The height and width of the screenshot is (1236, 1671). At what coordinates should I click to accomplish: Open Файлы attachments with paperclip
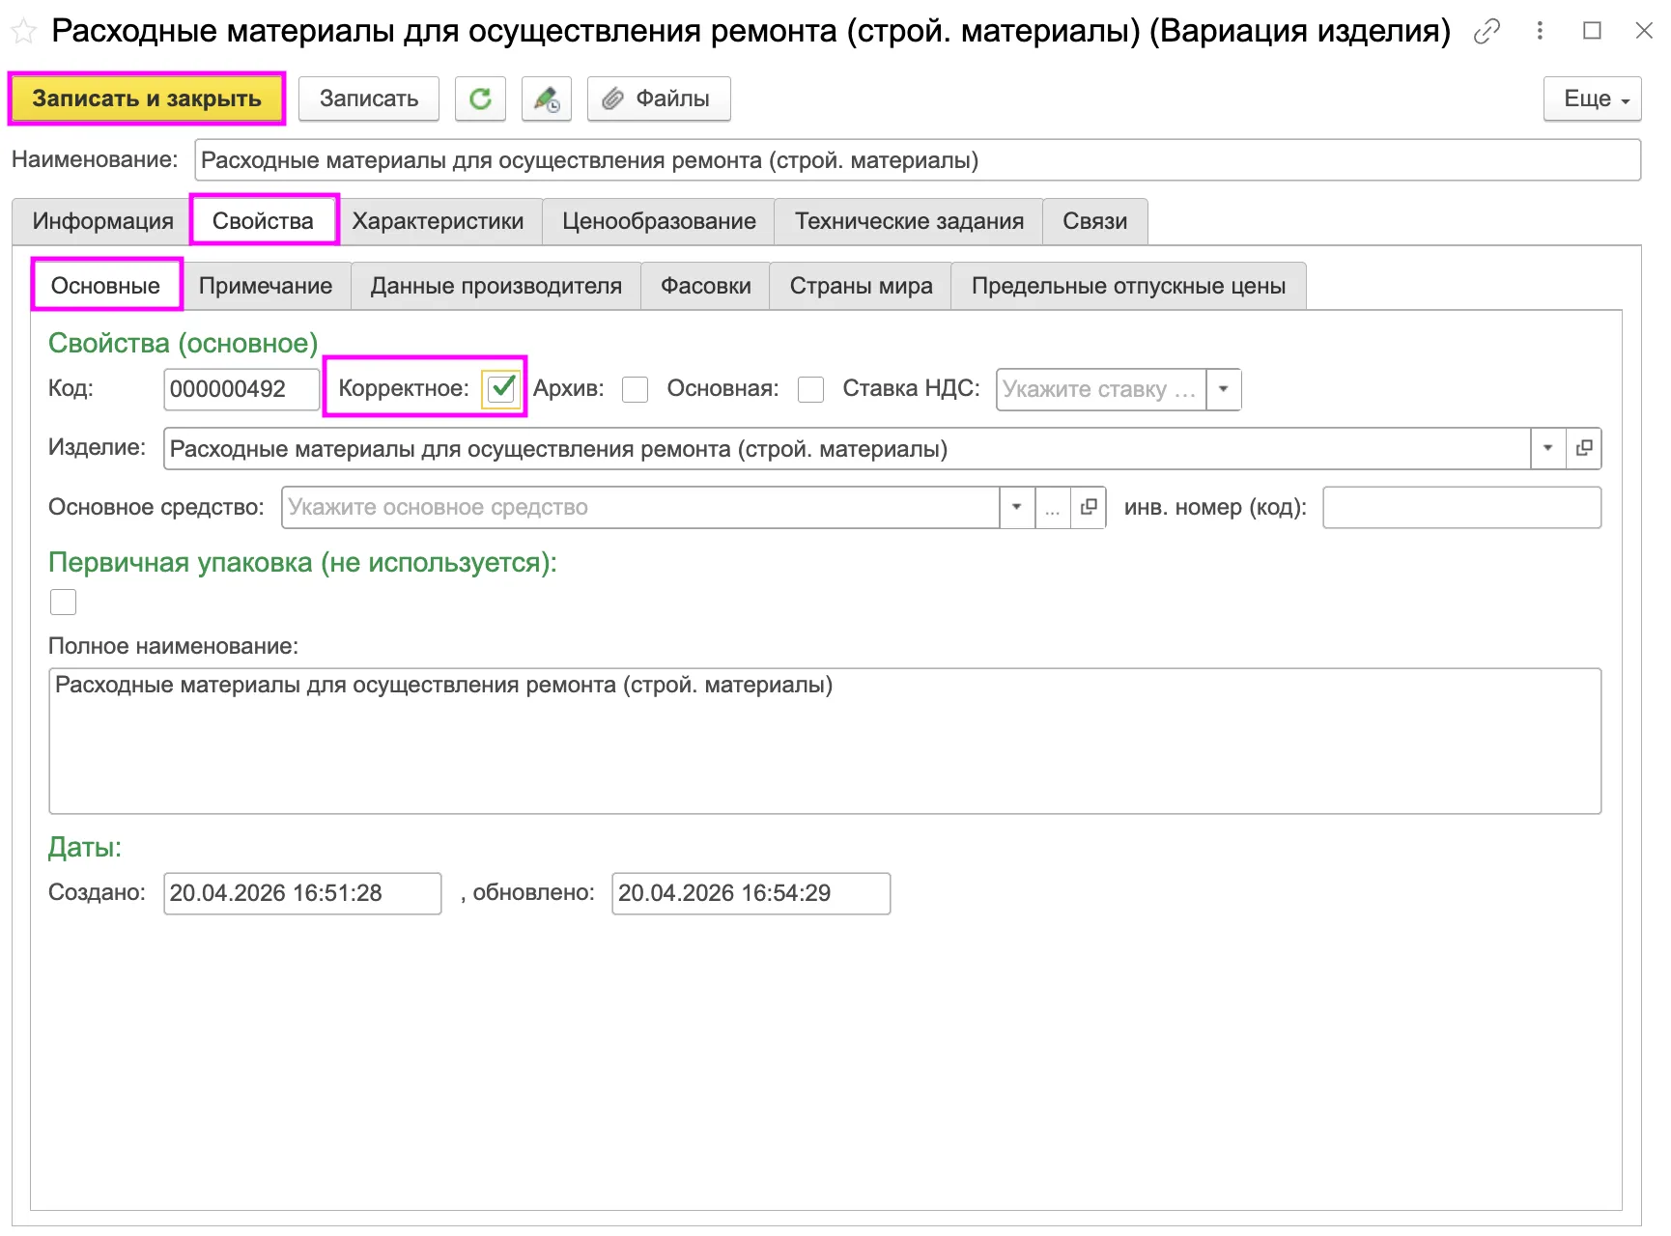[659, 98]
